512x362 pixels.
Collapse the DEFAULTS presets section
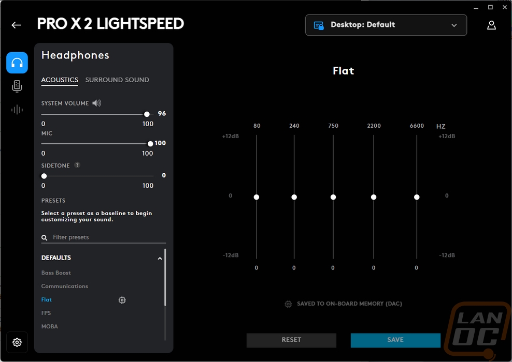[x=160, y=259]
